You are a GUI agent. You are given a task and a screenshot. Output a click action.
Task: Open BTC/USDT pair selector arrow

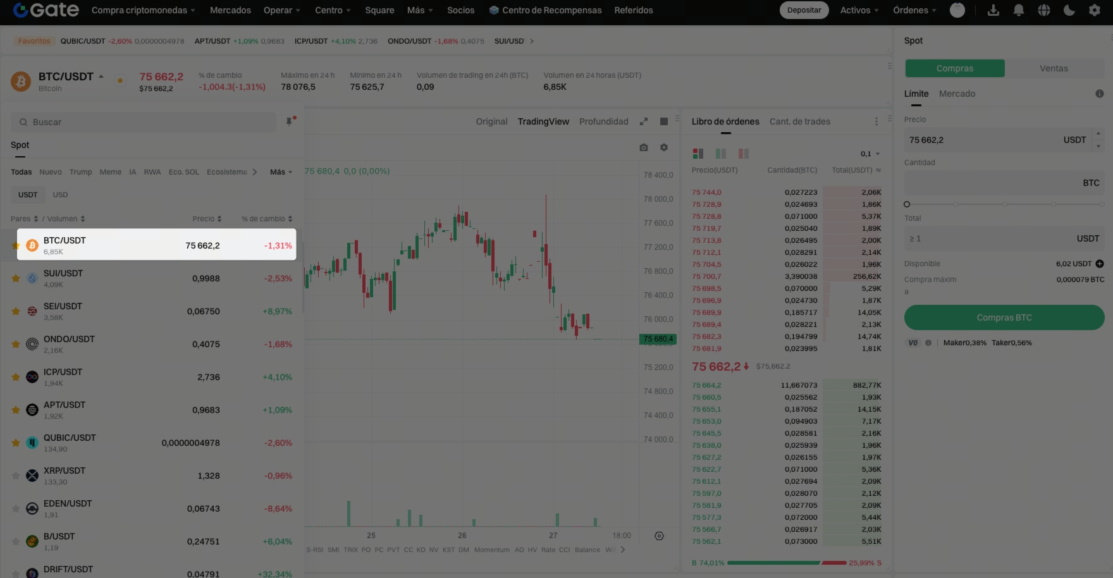pos(101,77)
